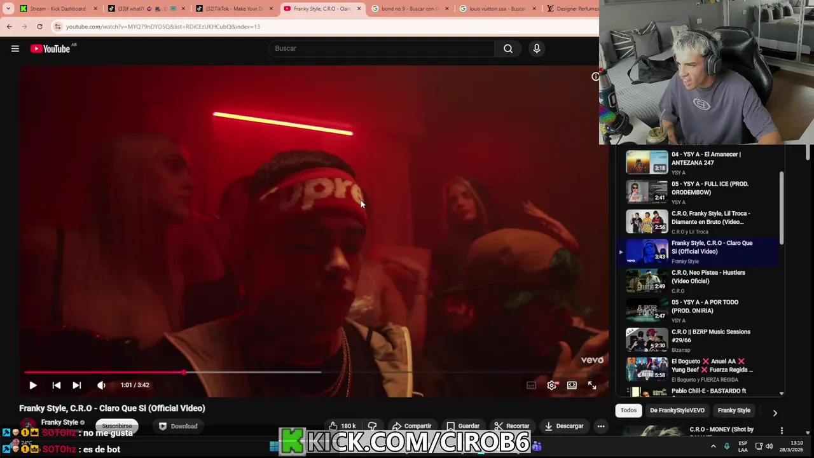View site information icon in address bar
The width and height of the screenshot is (814, 458).
pos(58,27)
